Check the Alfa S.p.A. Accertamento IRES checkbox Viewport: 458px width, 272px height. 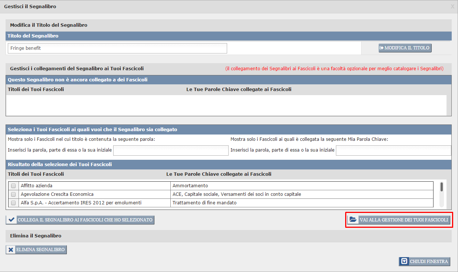[13, 203]
